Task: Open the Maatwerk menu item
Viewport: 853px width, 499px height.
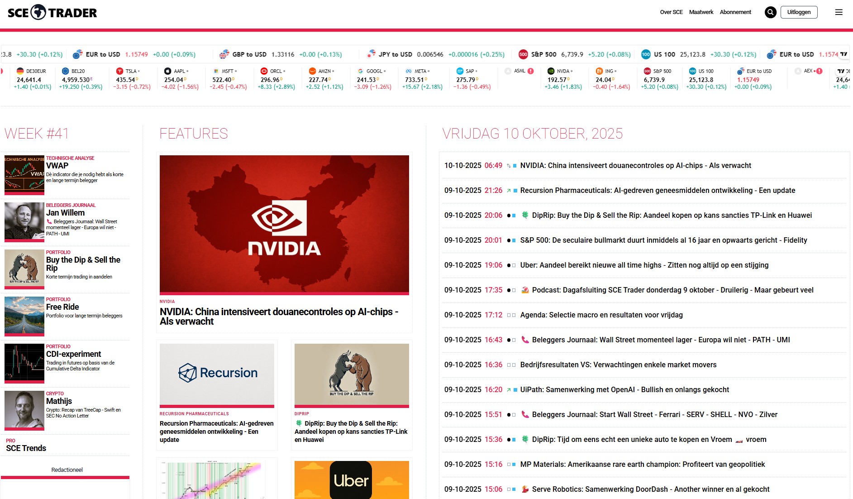Action: [x=701, y=12]
